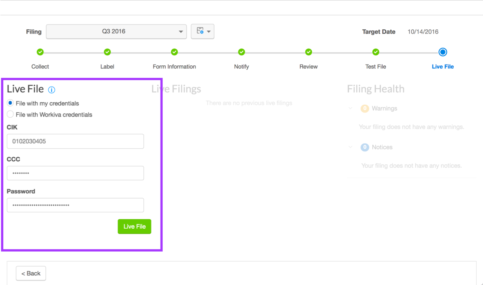This screenshot has width=483, height=285.
Task: Expand the Warnings section chevron
Action: [x=350, y=108]
